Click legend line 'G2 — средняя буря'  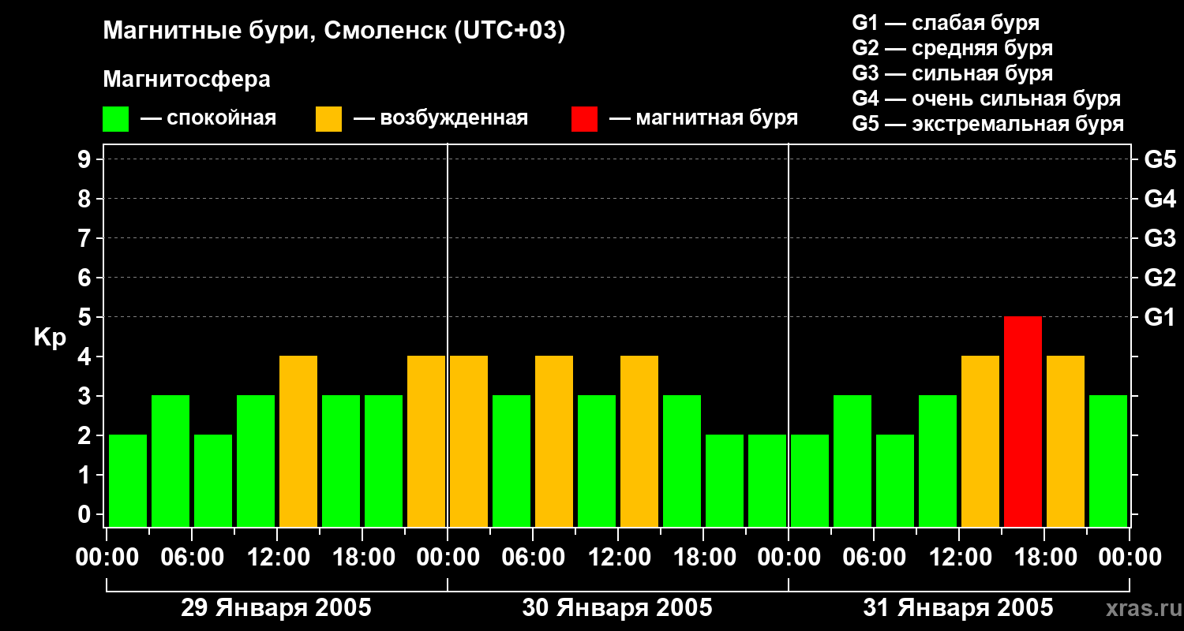[952, 48]
